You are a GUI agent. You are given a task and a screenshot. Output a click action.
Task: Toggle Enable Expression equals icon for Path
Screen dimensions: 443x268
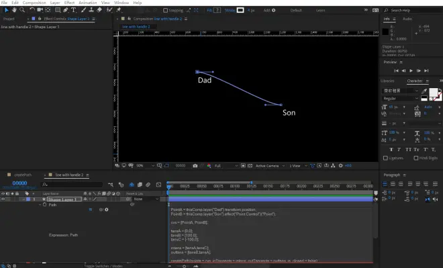click(x=91, y=210)
